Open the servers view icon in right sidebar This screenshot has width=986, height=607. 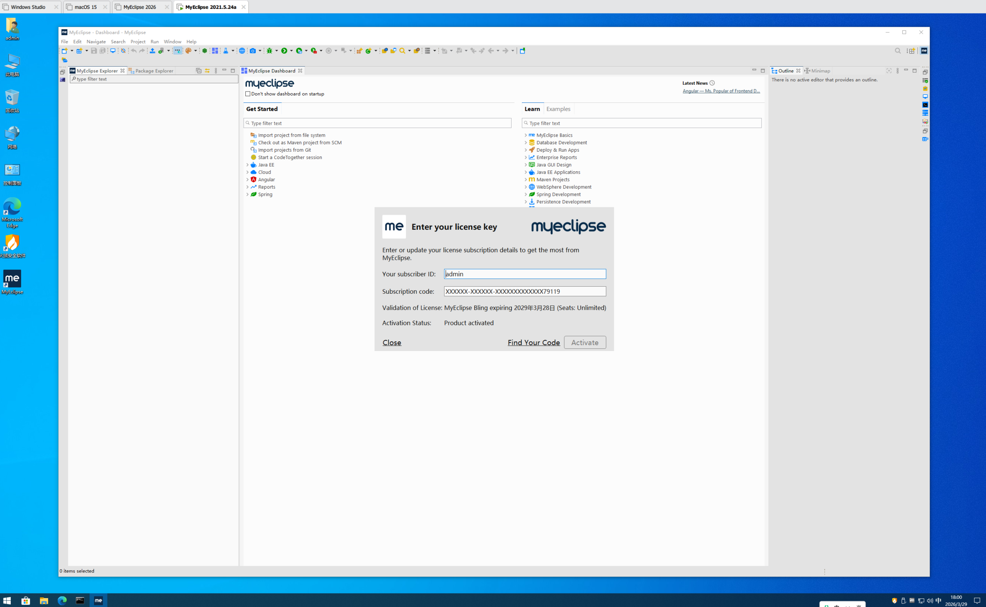tap(925, 113)
